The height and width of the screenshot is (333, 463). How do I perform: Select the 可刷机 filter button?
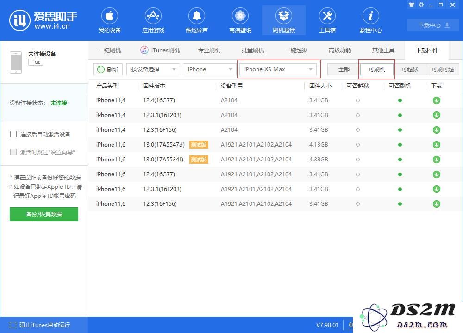click(x=377, y=69)
